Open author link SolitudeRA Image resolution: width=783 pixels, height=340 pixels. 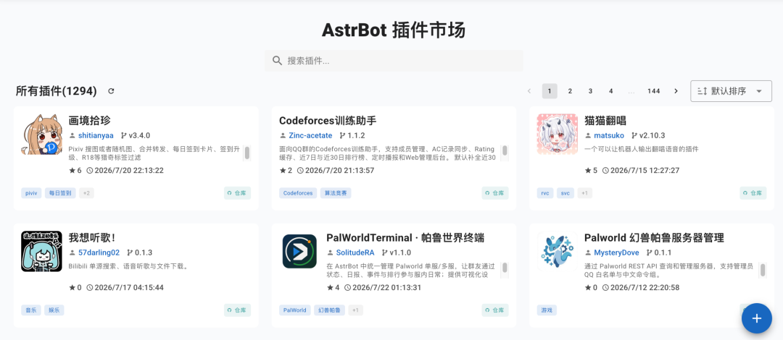[x=355, y=252]
